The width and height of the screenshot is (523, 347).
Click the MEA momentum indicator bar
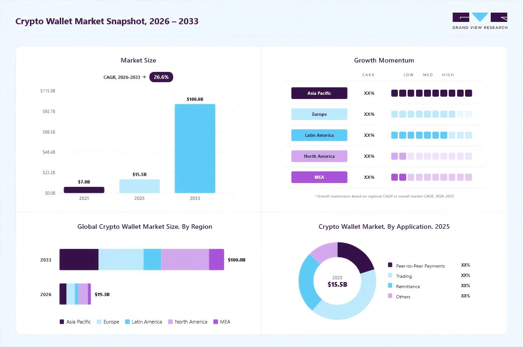tap(431, 177)
